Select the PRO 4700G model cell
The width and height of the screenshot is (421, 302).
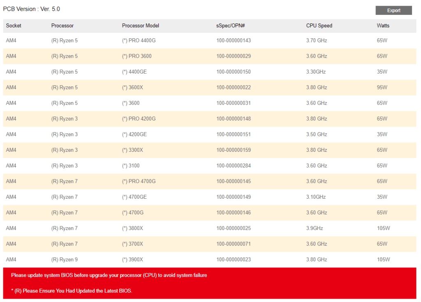139,181
